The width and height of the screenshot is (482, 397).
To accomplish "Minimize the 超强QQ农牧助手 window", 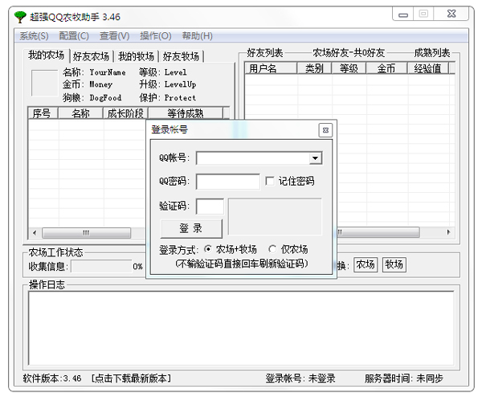I will pos(403,14).
